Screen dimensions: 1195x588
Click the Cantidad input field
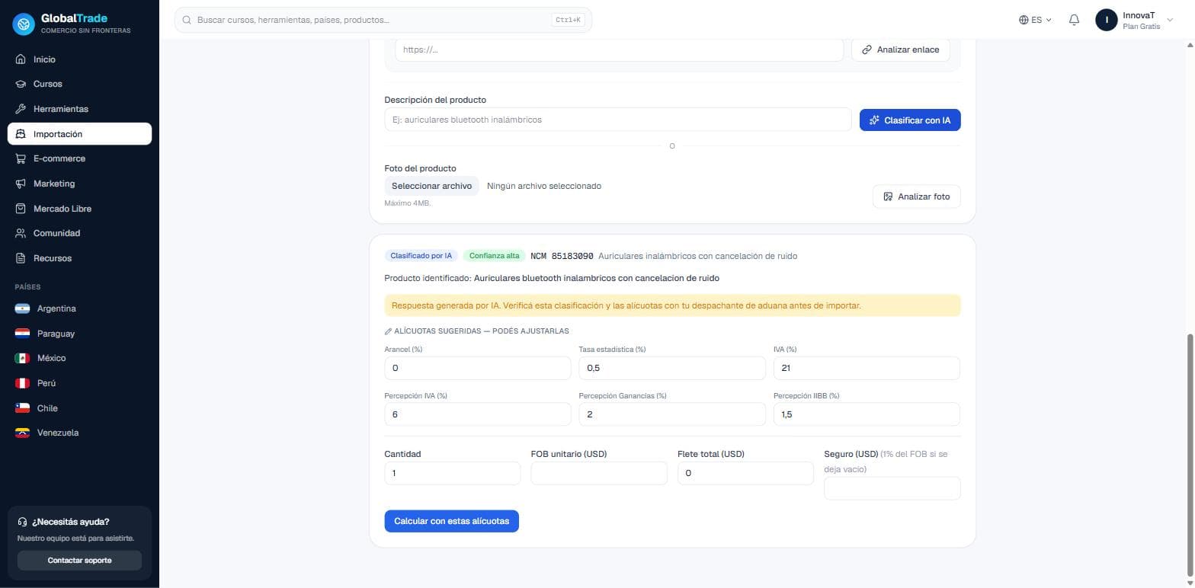(453, 473)
